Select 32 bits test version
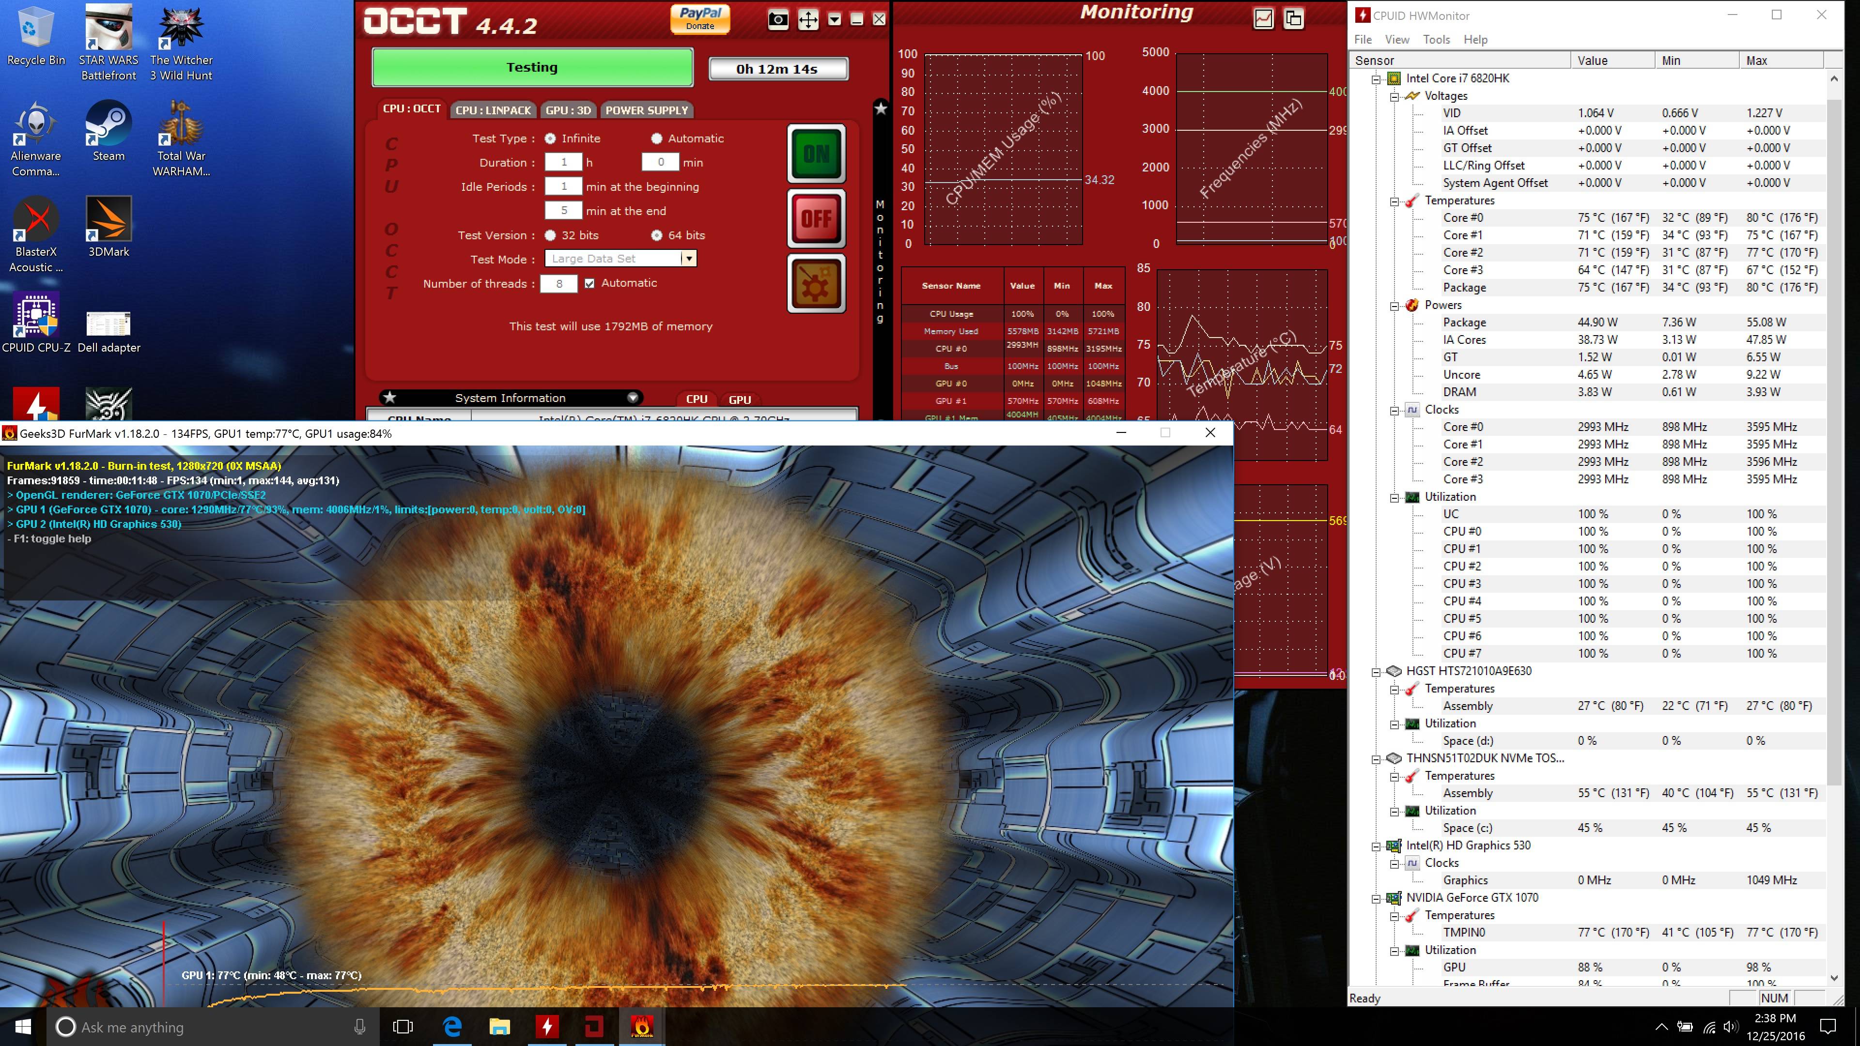Screen dimensions: 1860x1046 tap(550, 235)
